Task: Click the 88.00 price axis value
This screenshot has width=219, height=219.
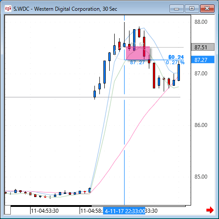Action: point(201,22)
